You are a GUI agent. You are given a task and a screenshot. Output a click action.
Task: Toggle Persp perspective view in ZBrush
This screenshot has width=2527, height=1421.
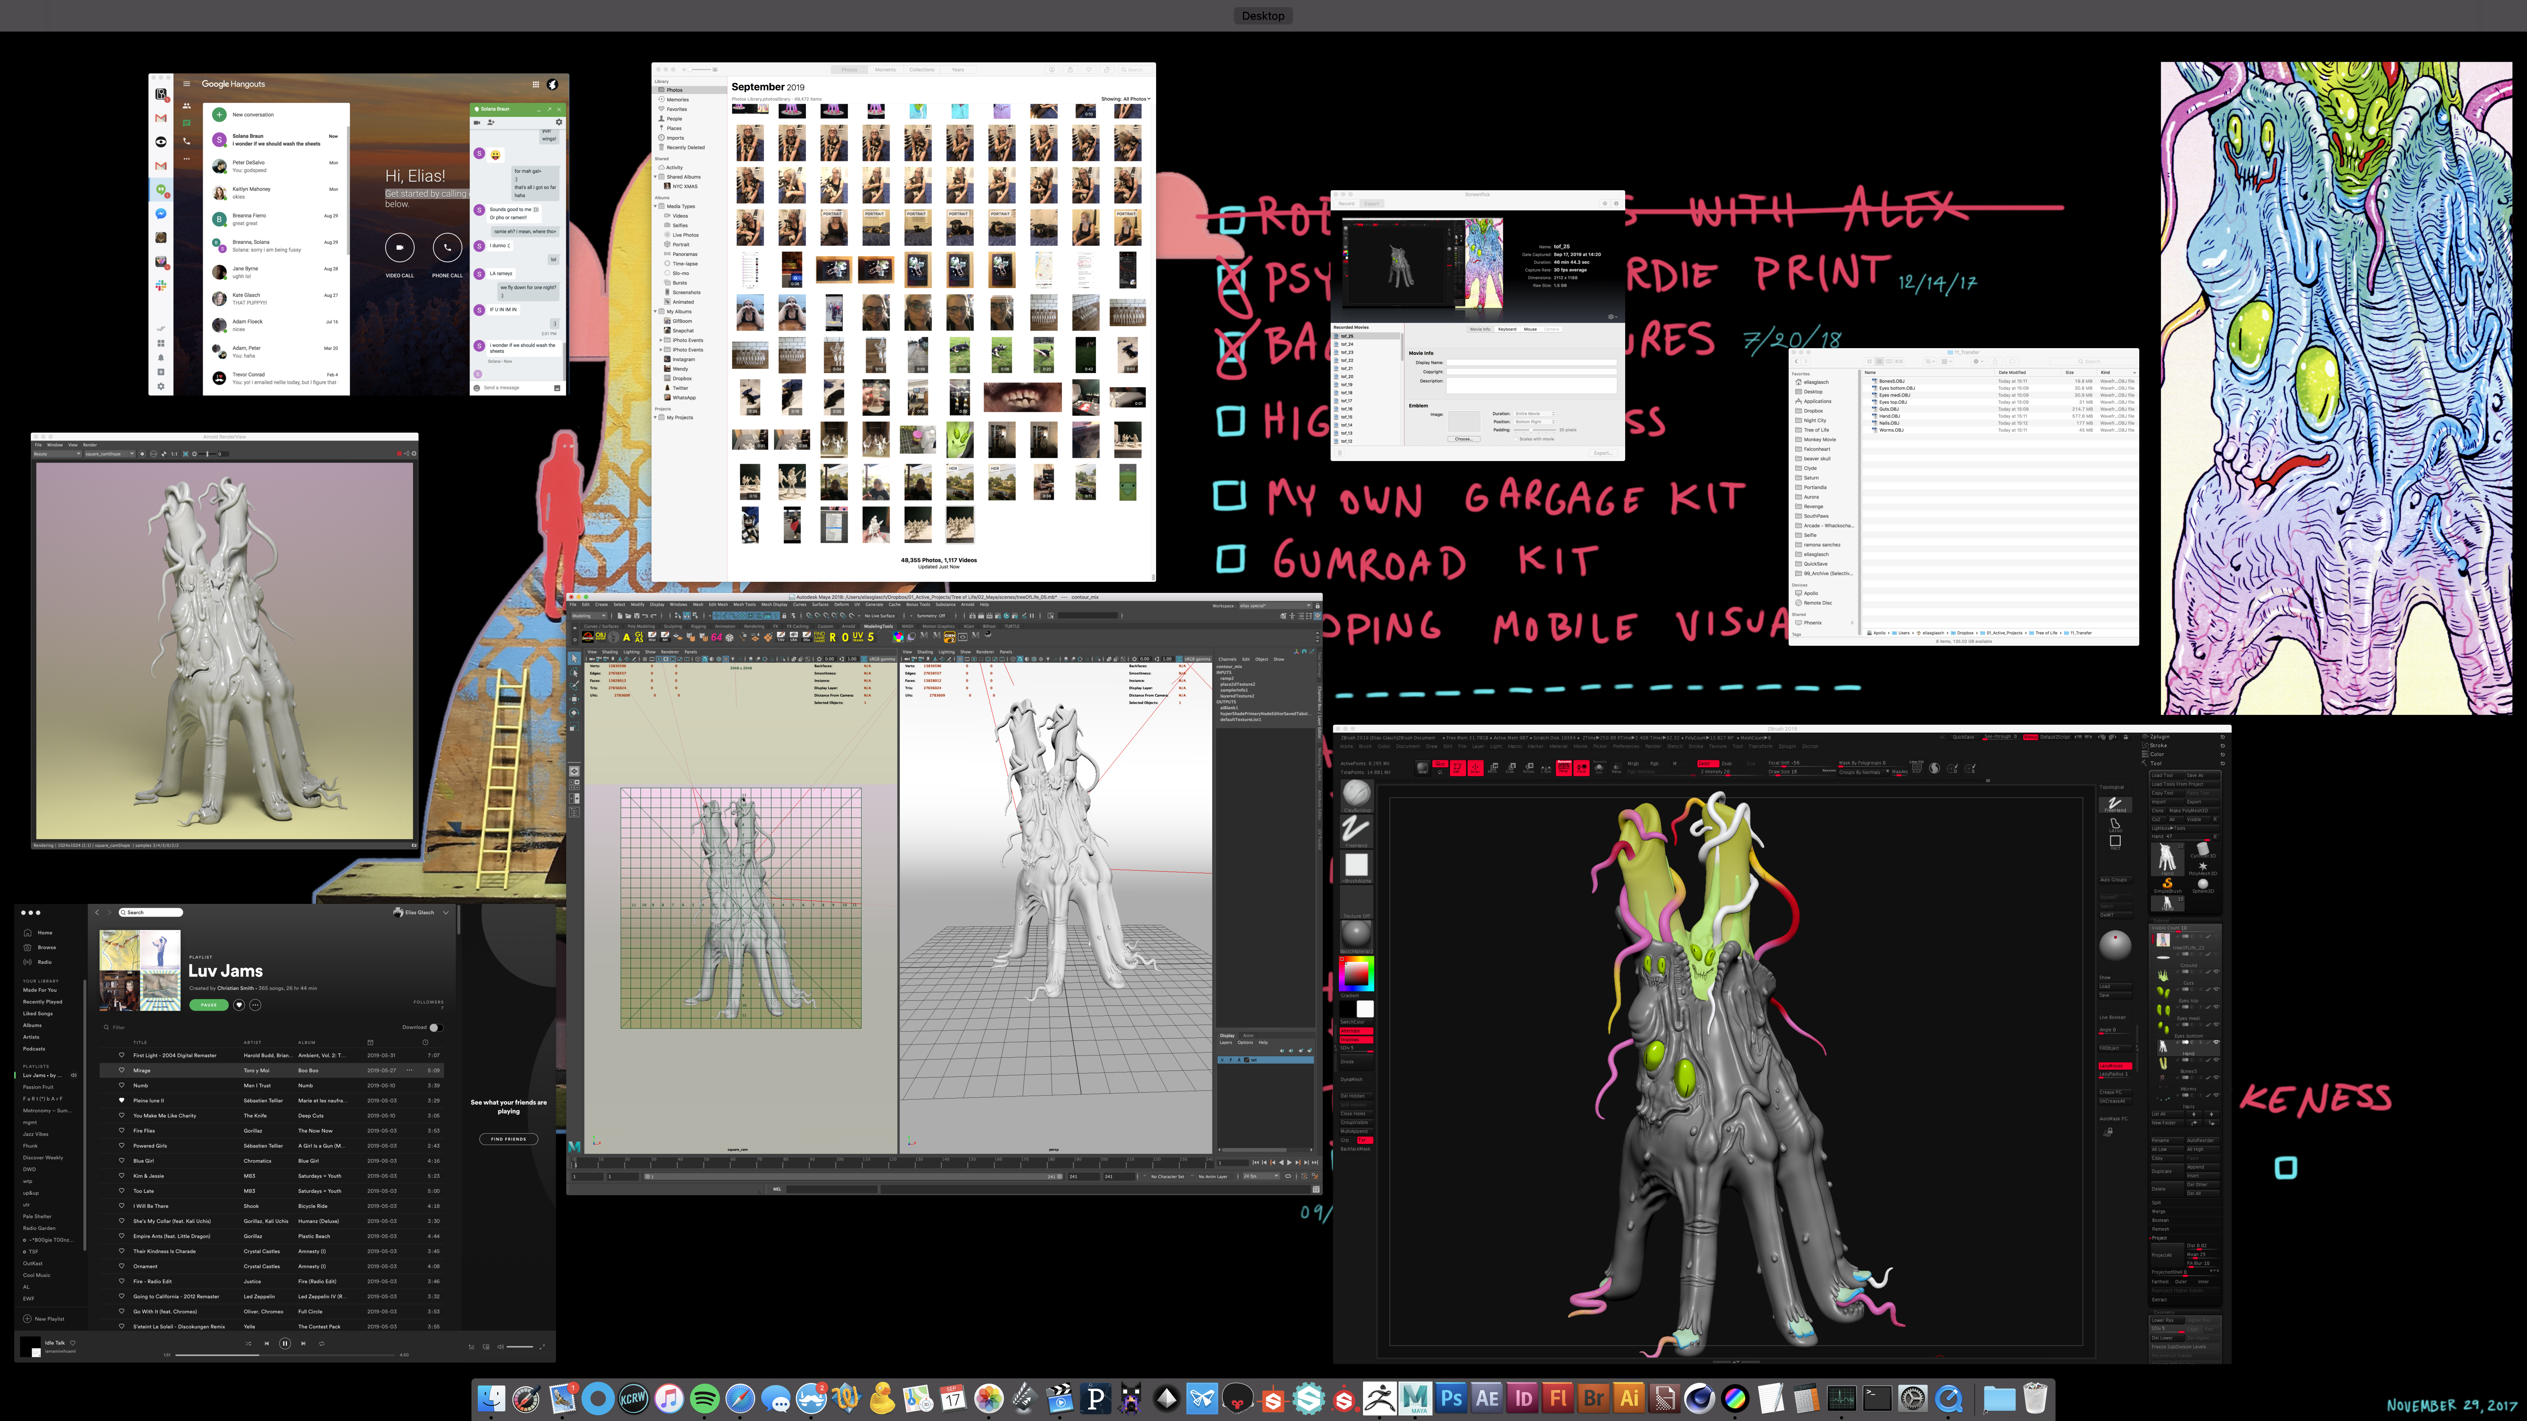pos(1564,768)
